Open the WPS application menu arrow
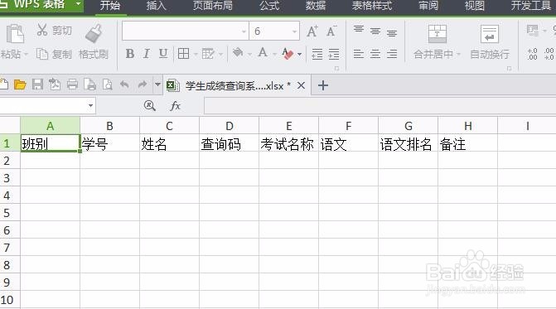The width and height of the screenshot is (556, 309). pos(78,5)
